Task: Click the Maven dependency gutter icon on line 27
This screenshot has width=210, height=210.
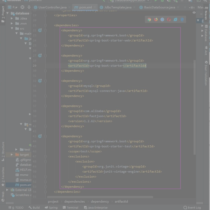Action: 40,55
